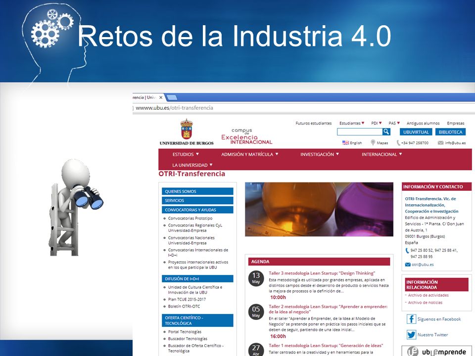The image size is (475, 356).
Task: Expand the Estudiantes dropdown
Action: [352, 123]
